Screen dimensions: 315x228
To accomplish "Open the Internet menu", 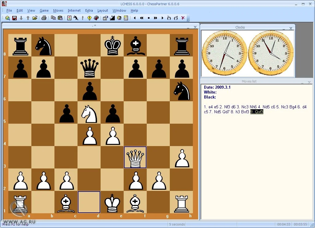I will click(74, 10).
